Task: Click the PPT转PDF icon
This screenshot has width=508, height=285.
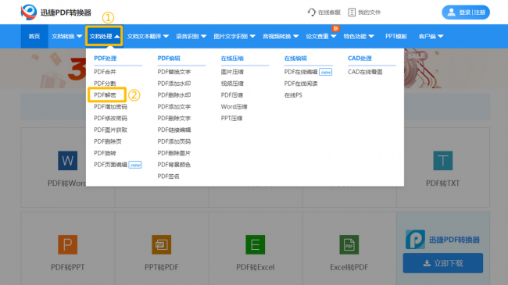Action: [161, 244]
